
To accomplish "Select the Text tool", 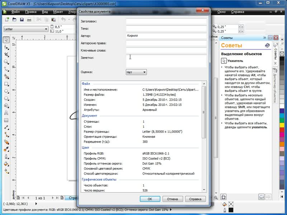I will tap(6, 113).
